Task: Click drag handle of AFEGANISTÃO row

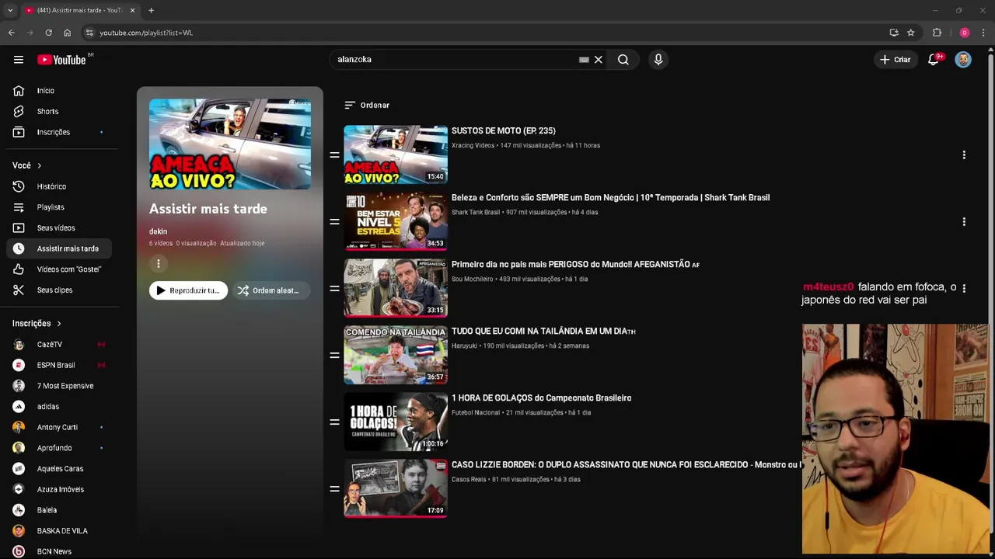Action: point(334,289)
